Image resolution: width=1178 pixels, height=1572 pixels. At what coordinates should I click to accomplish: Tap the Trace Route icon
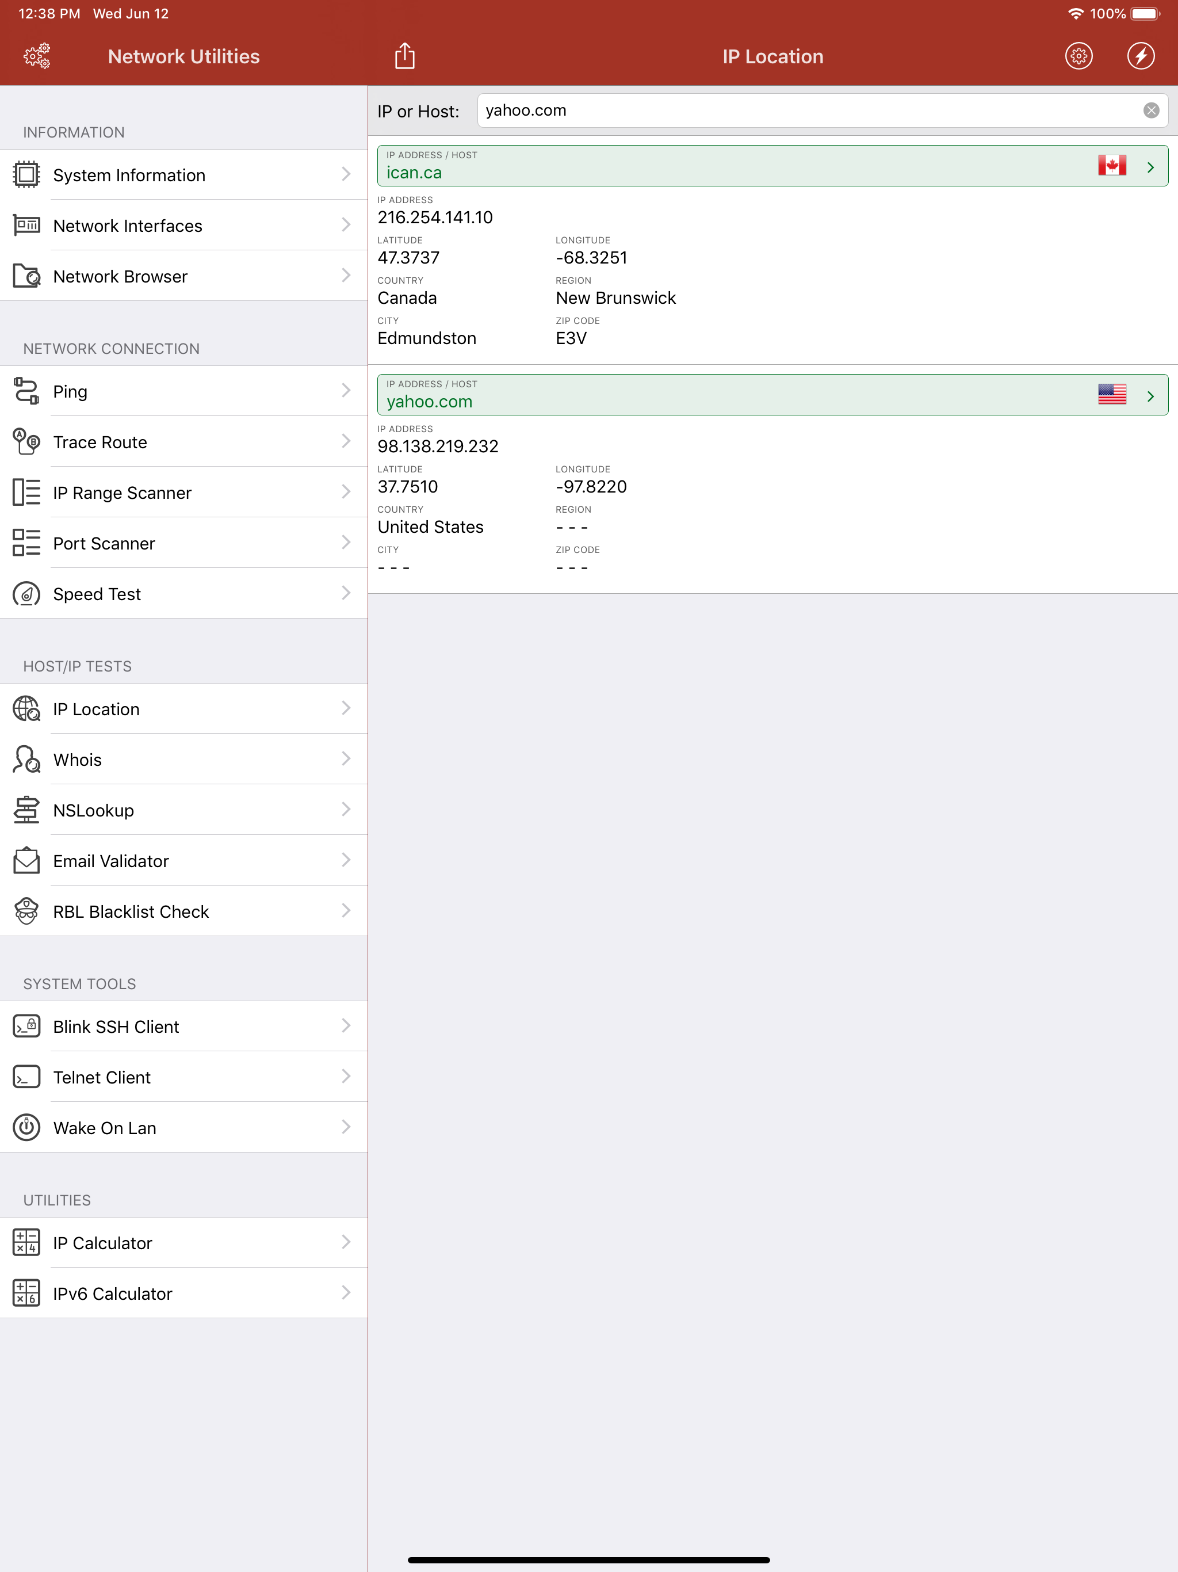[26, 441]
